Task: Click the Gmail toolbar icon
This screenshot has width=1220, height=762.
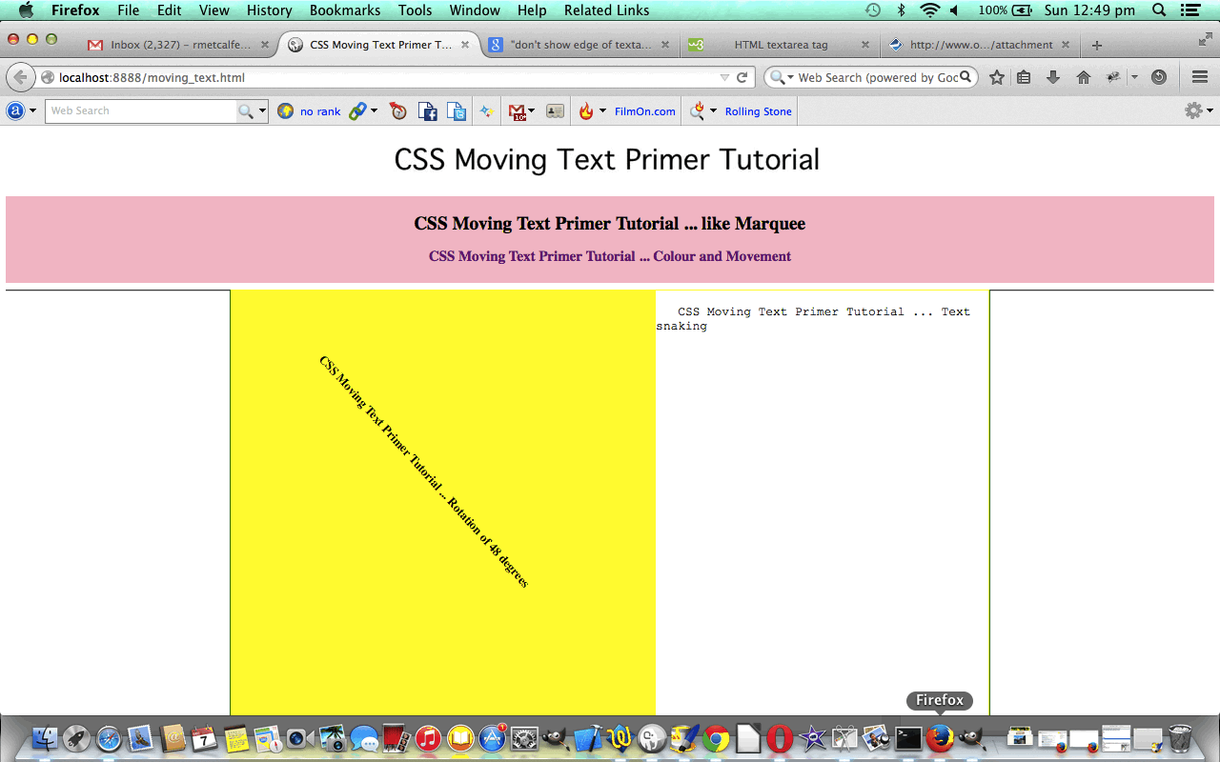Action: (x=517, y=111)
